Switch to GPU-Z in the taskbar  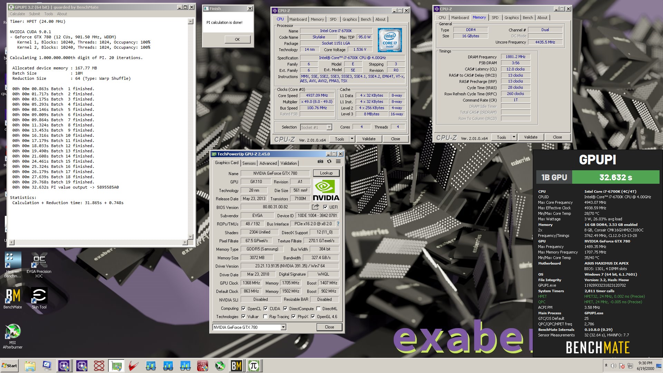click(x=116, y=366)
